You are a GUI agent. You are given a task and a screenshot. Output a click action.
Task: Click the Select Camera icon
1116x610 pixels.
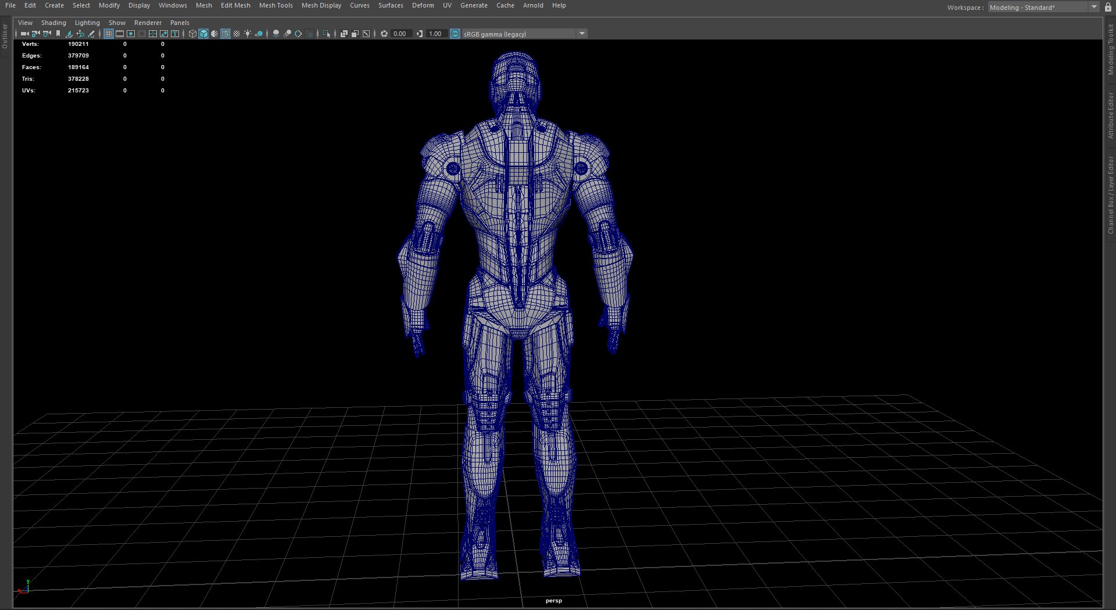coord(24,34)
